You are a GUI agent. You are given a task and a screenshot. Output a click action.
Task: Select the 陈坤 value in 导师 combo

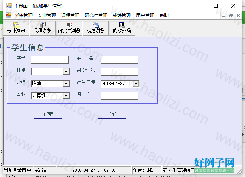coord(37,83)
